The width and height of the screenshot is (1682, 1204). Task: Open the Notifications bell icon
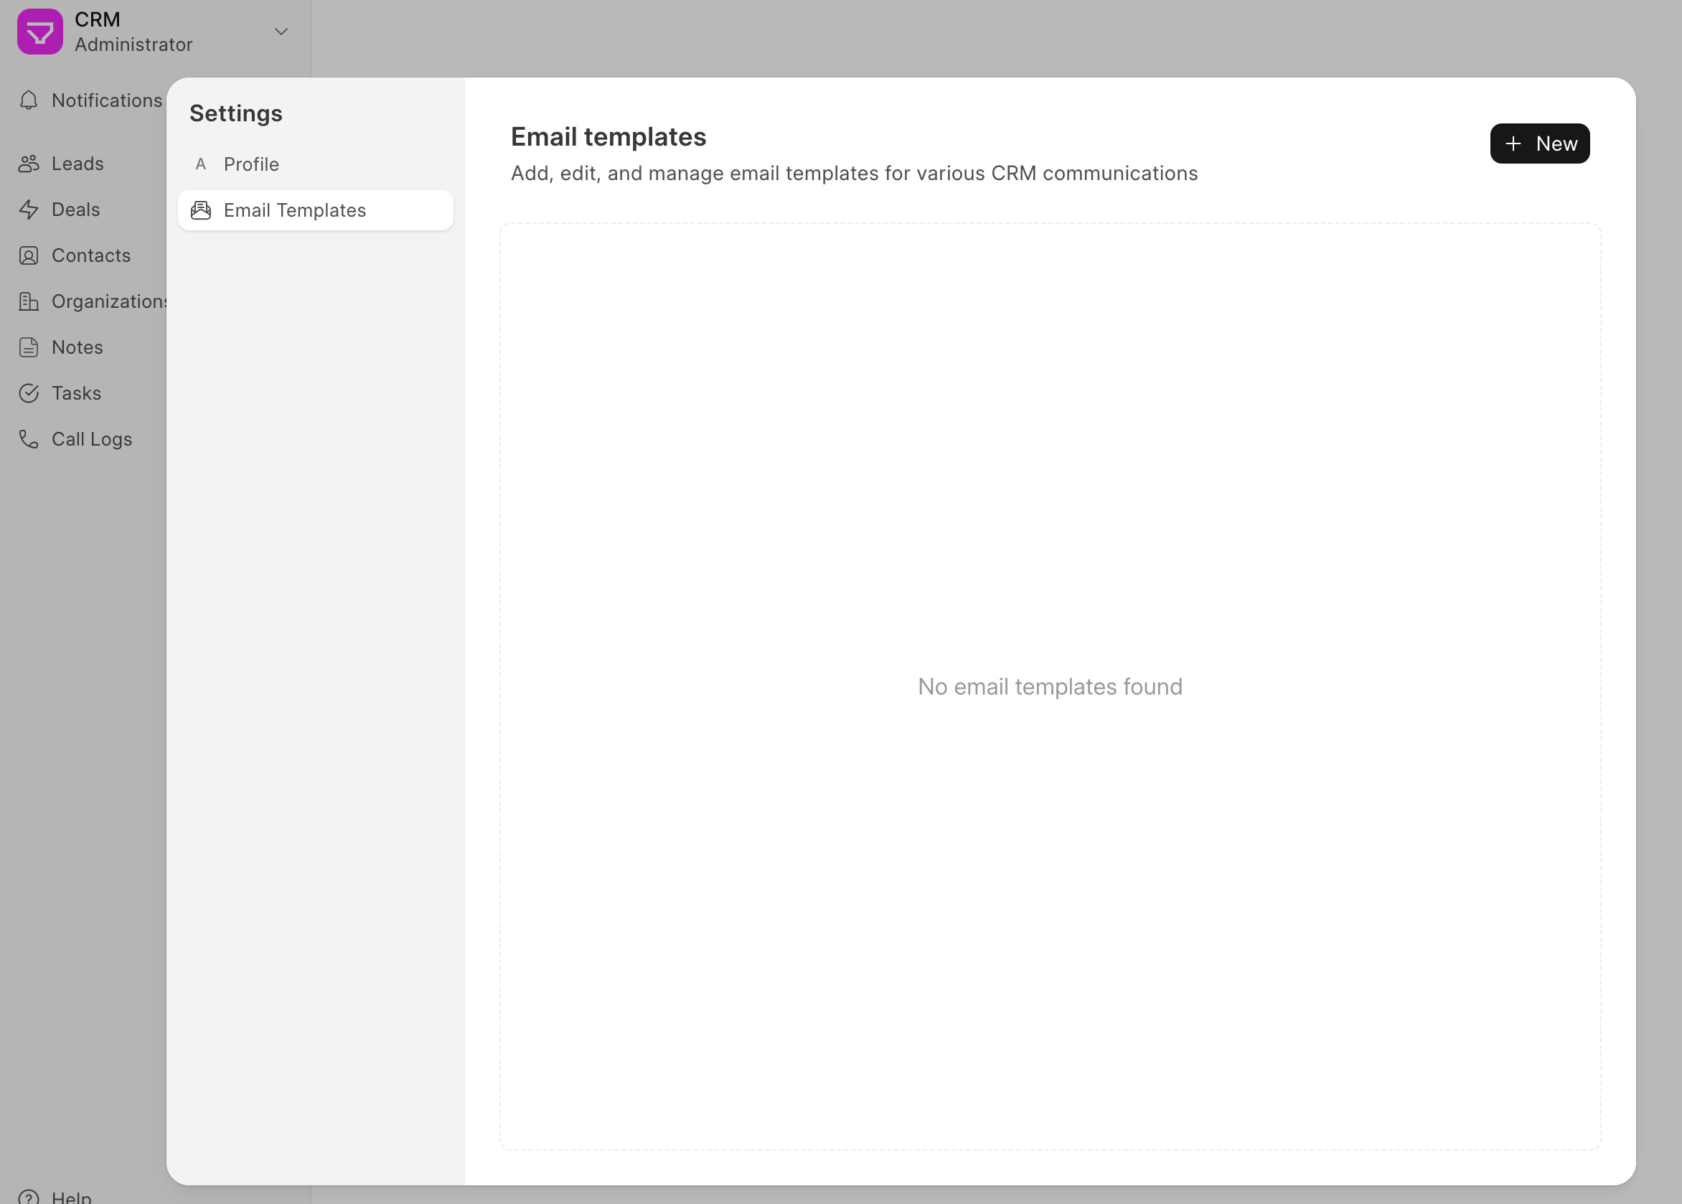(29, 100)
